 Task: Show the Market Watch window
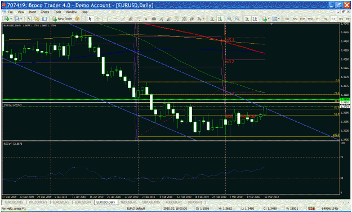29,19
